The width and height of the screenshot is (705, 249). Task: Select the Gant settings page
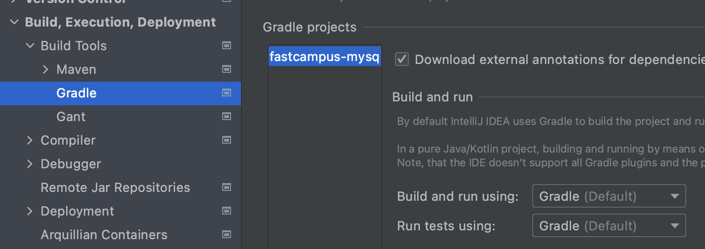[71, 117]
